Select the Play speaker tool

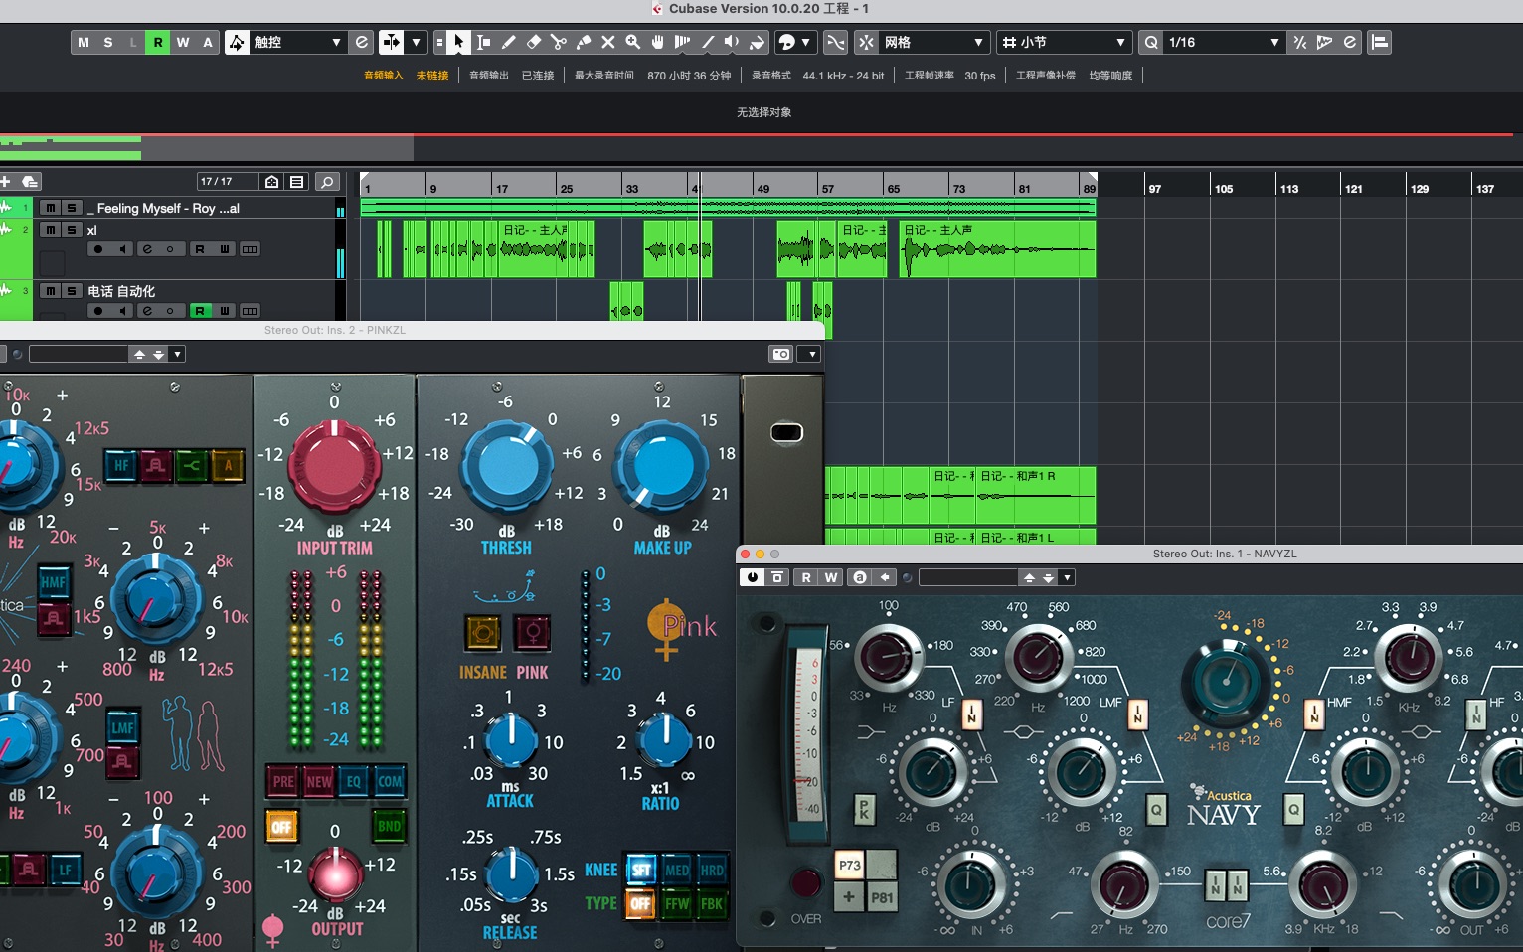click(732, 42)
